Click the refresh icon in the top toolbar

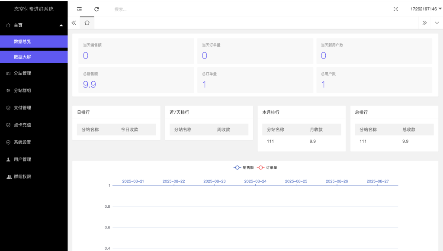pos(96,9)
